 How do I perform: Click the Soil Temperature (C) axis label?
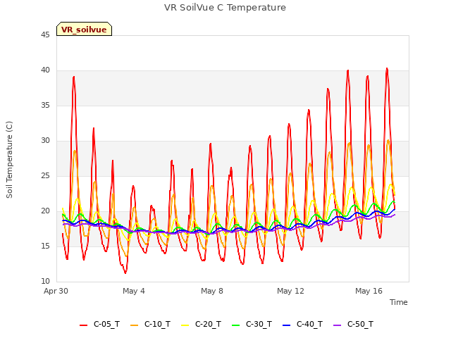[x=9, y=160]
